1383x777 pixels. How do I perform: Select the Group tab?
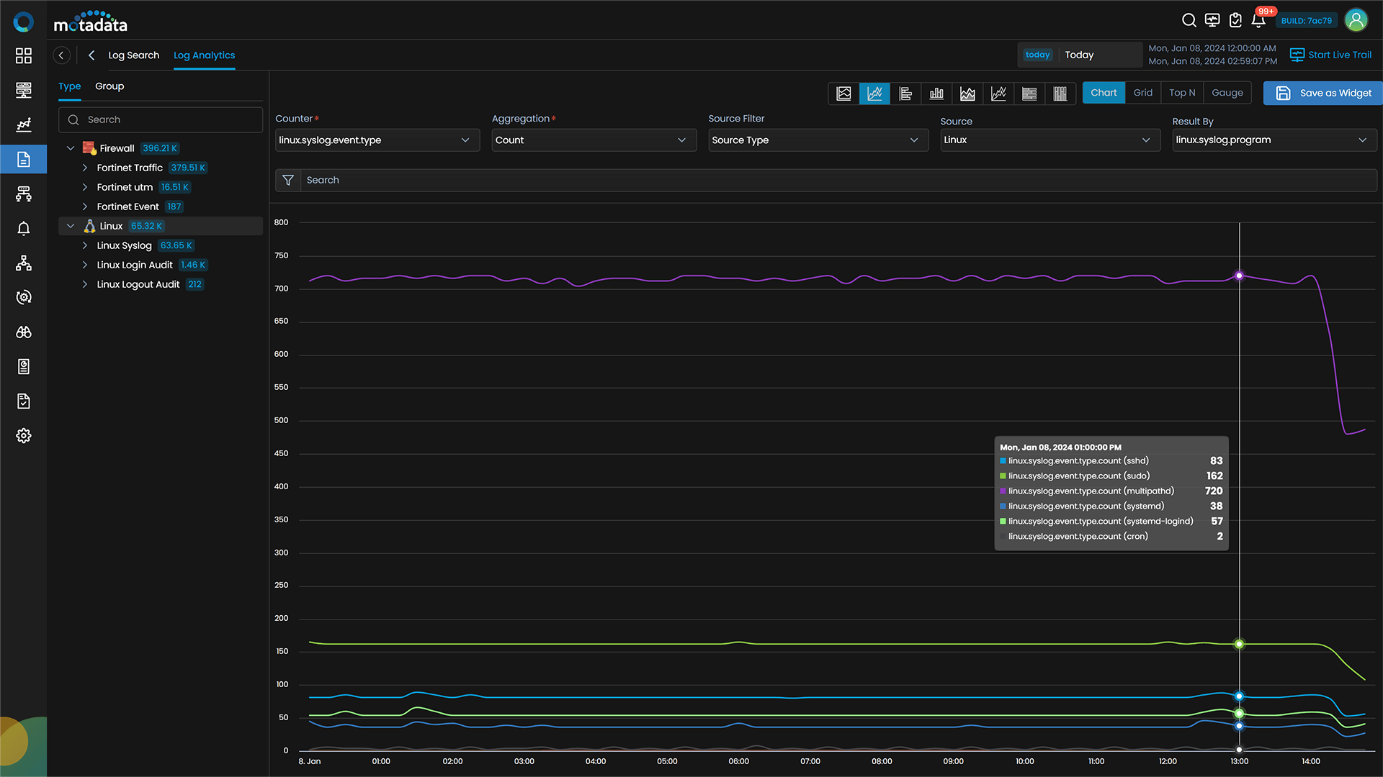pos(109,86)
